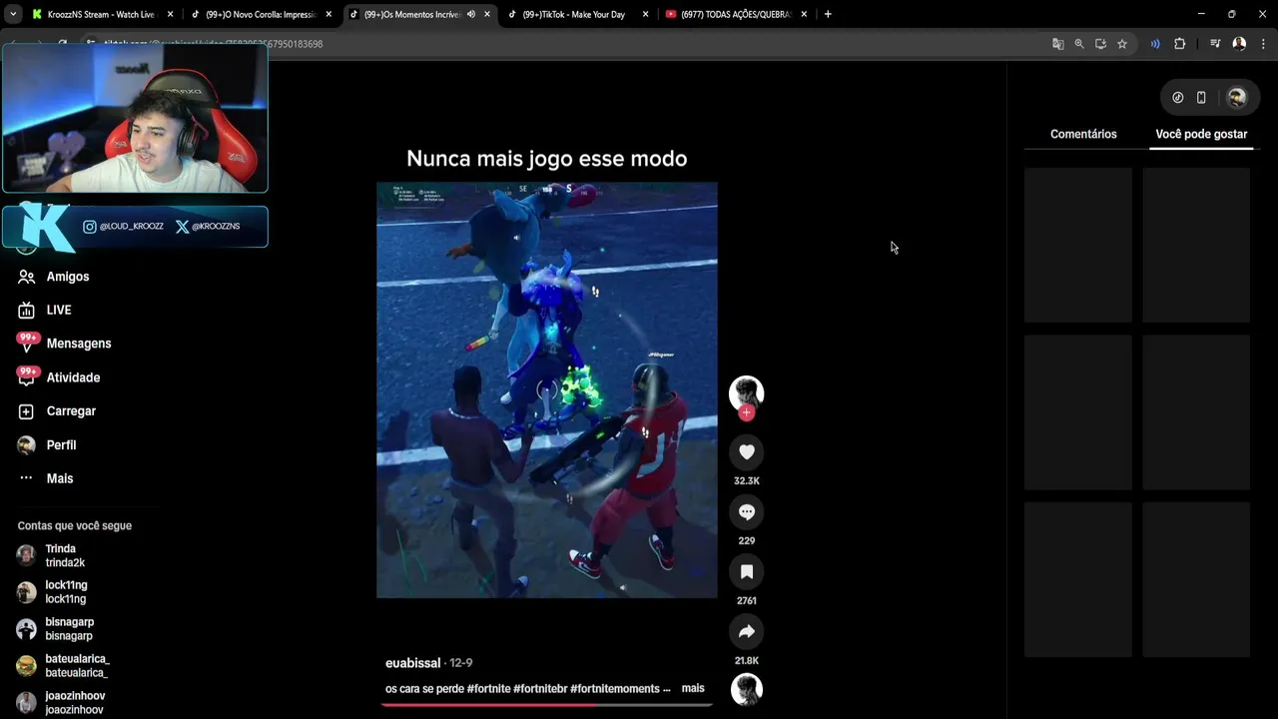Select the Você pode gostar tab

click(x=1201, y=134)
